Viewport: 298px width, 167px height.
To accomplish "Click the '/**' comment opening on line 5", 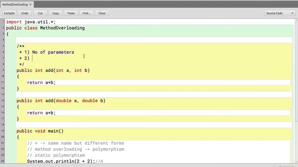I will click(x=20, y=46).
